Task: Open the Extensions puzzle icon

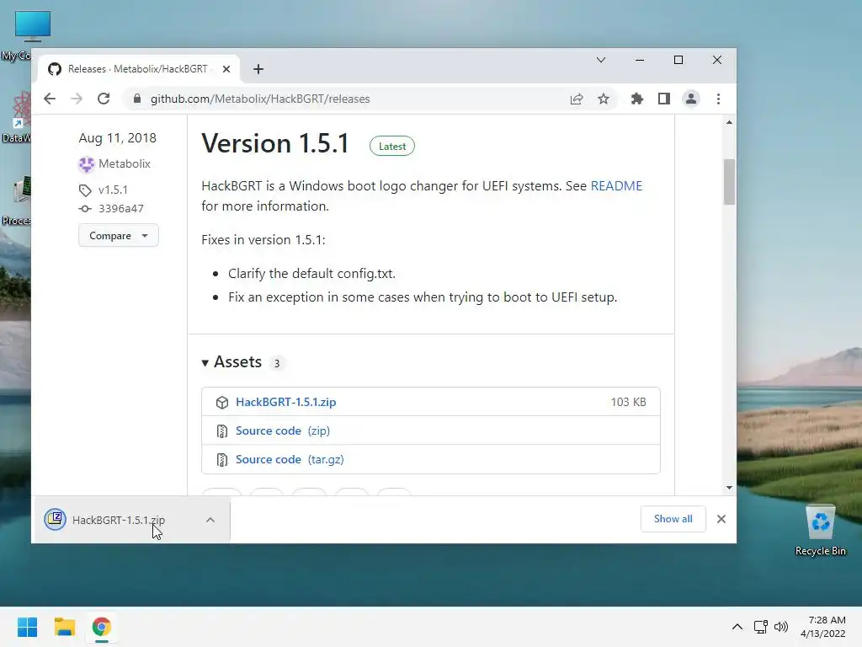Action: pyautogui.click(x=636, y=99)
